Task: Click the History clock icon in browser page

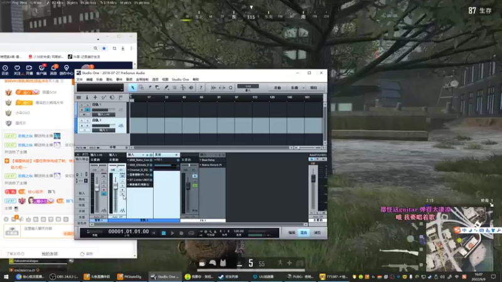Action: [x=5, y=68]
